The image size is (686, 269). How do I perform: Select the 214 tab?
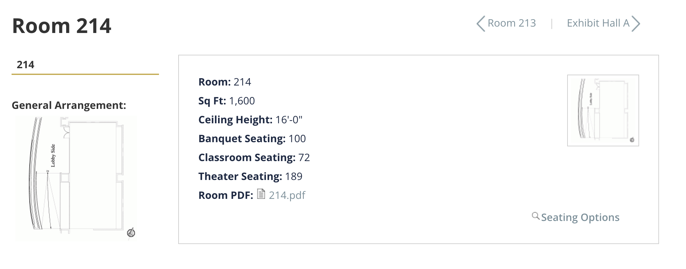[26, 65]
